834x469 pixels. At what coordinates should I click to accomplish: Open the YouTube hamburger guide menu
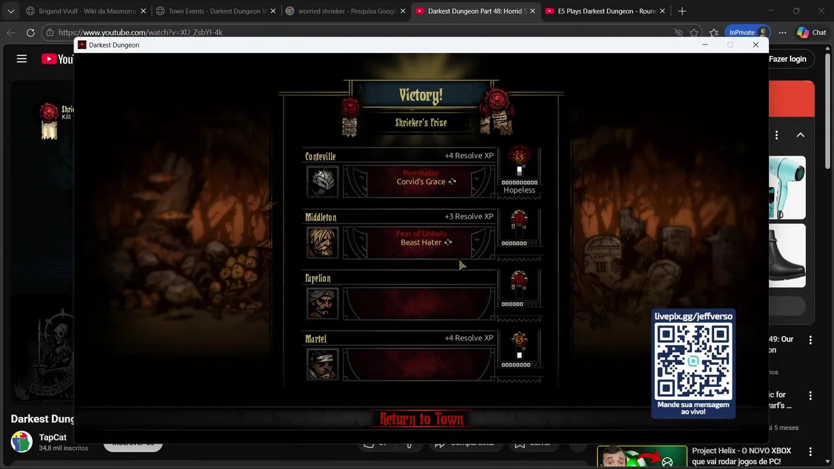22,59
